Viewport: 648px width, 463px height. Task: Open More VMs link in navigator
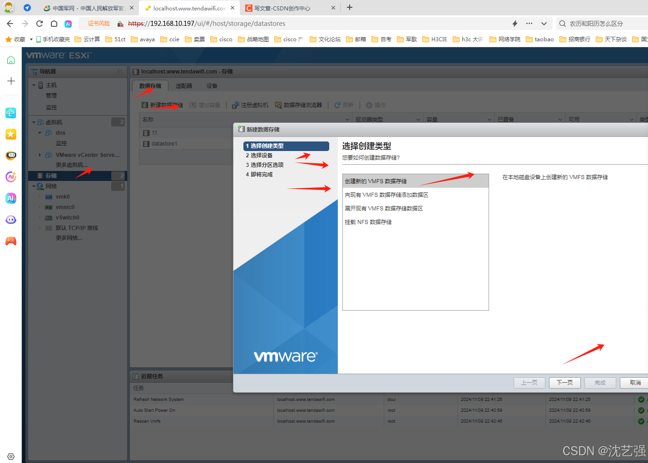(72, 165)
